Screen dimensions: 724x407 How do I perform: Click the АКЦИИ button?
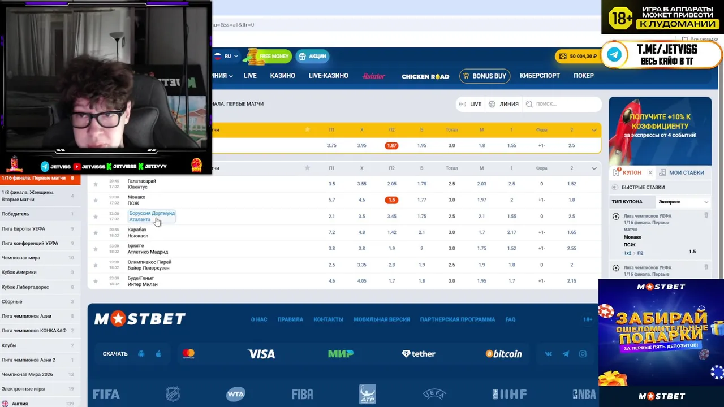click(x=312, y=56)
